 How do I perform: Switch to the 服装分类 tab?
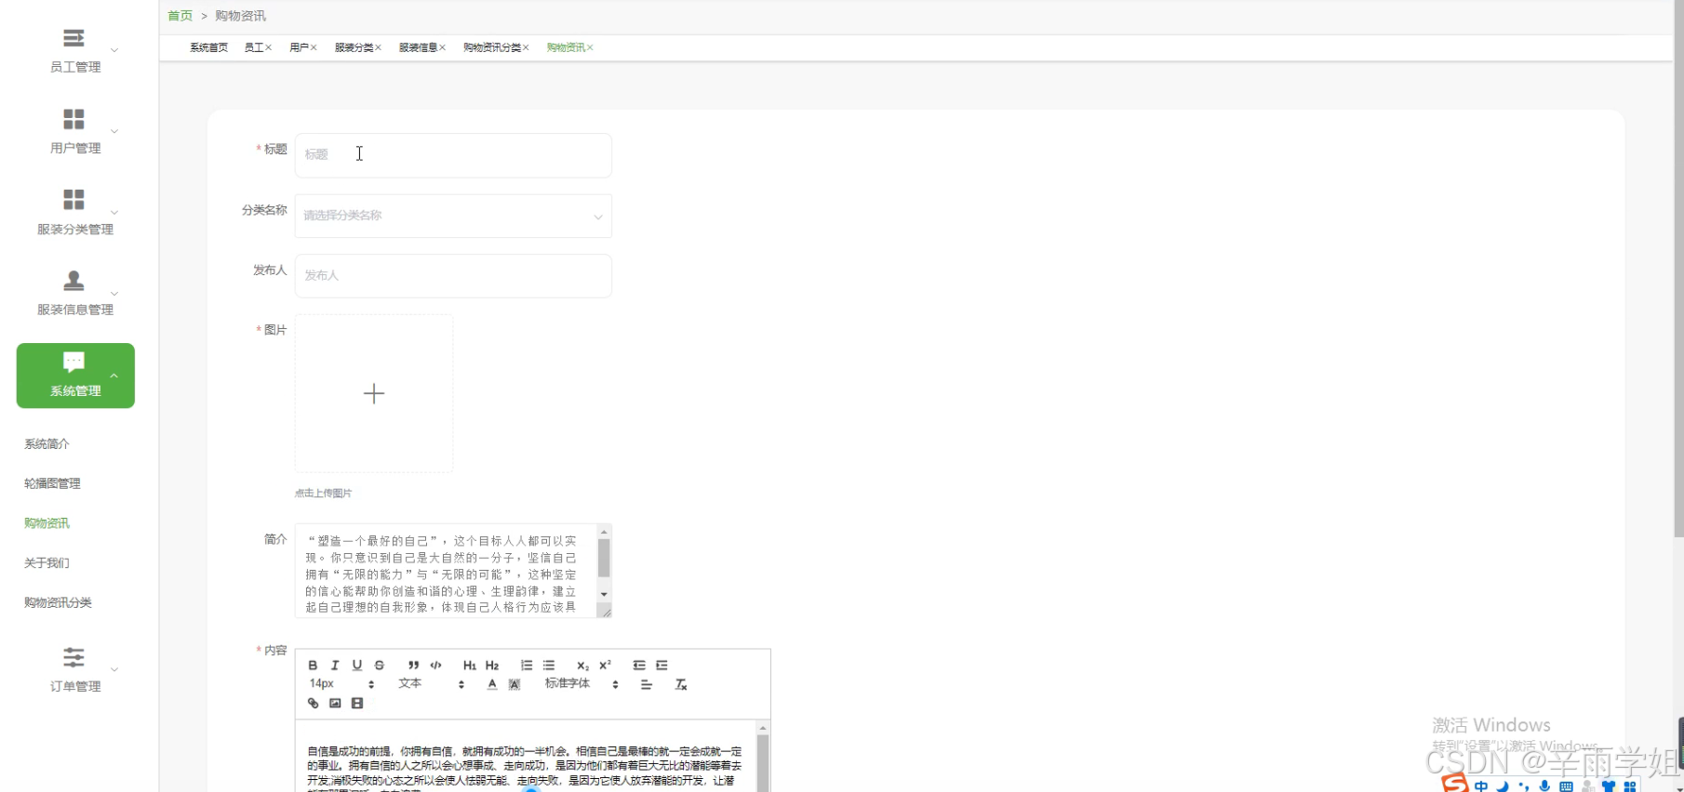(x=354, y=47)
